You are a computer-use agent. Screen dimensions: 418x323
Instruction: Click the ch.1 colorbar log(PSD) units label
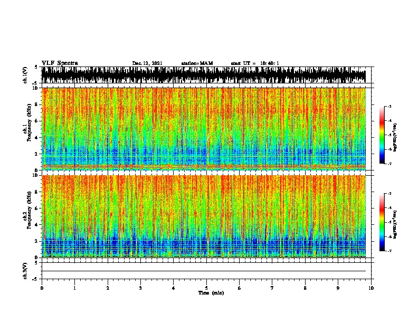395,137
